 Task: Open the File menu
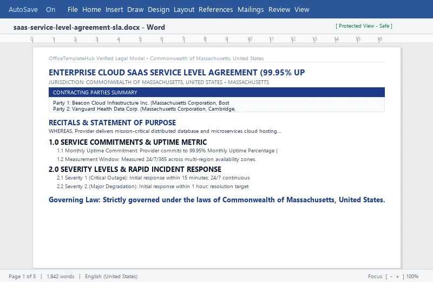pos(73,9)
